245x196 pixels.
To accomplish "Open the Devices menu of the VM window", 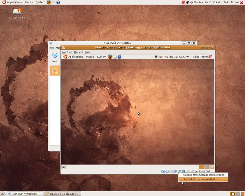I will coord(79,52).
